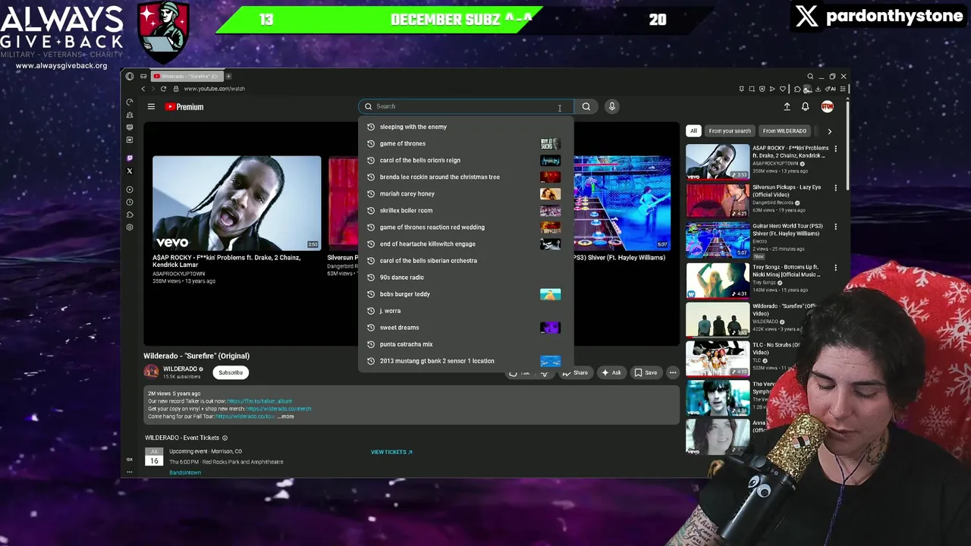Choose suggestion brenda lee rockin around christmas tree
This screenshot has height=546, width=971.
[466, 177]
